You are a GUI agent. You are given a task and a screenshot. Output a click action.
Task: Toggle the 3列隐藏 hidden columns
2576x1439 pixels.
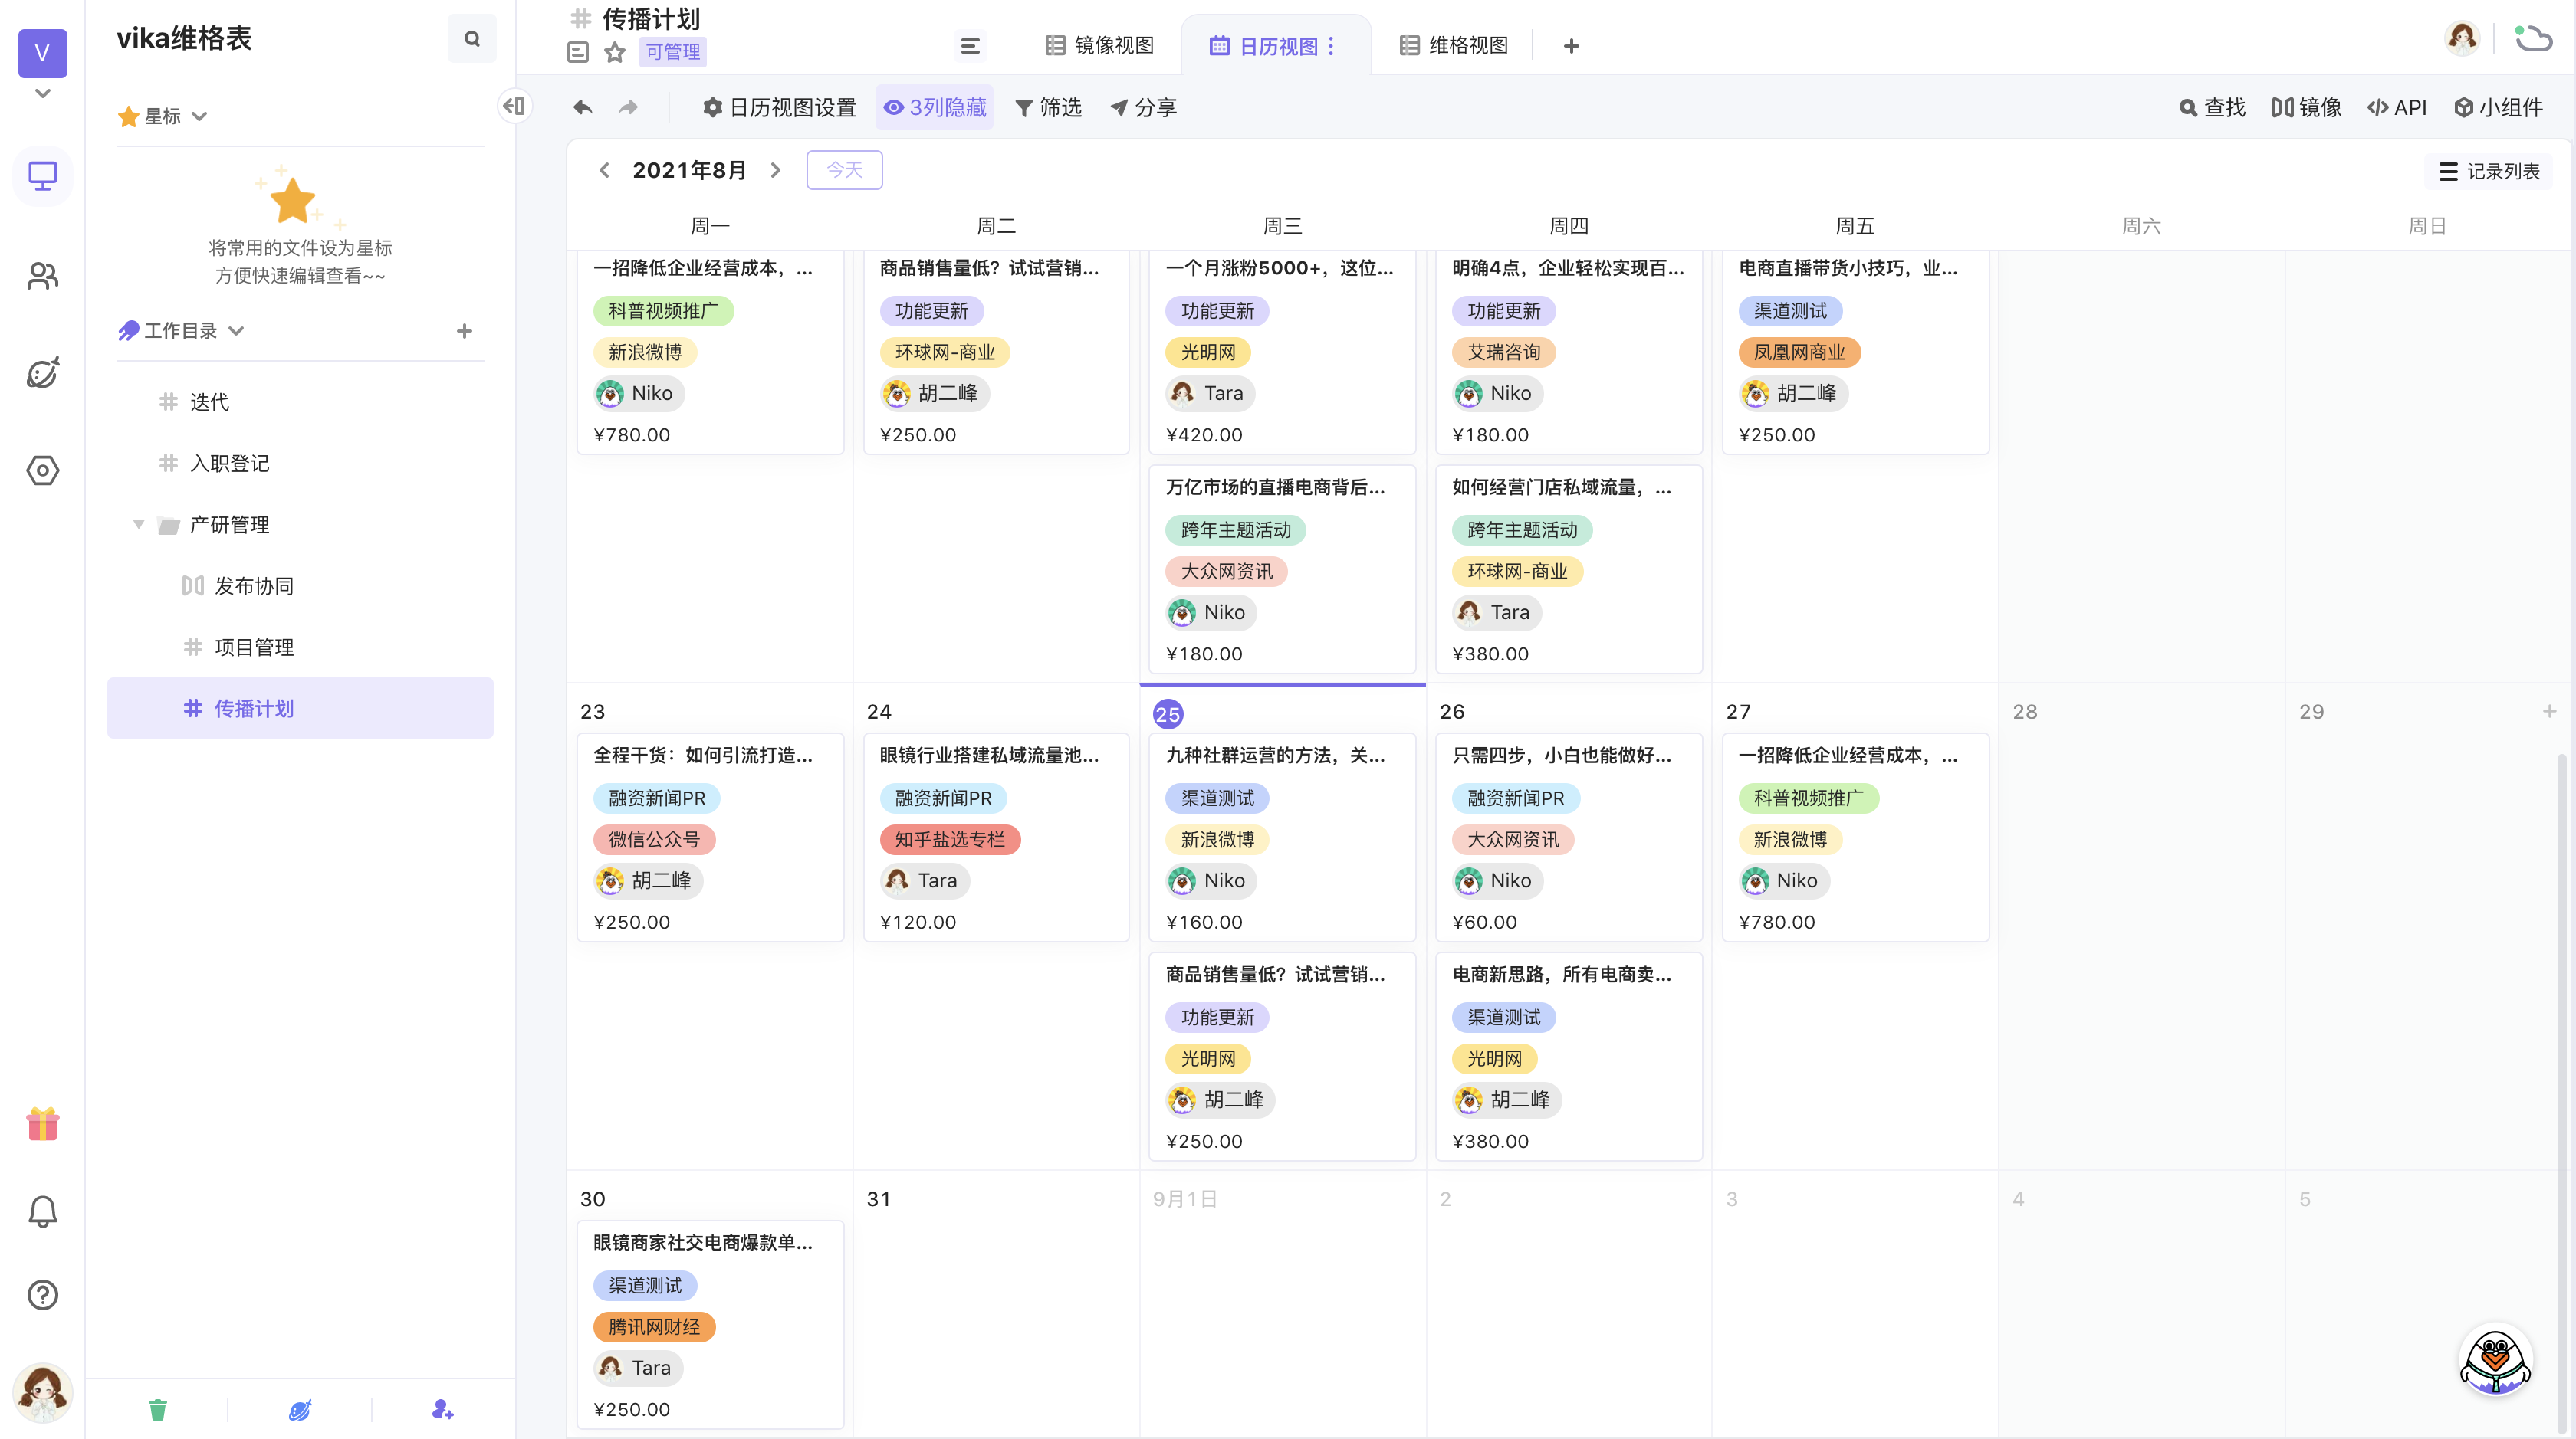tap(935, 107)
